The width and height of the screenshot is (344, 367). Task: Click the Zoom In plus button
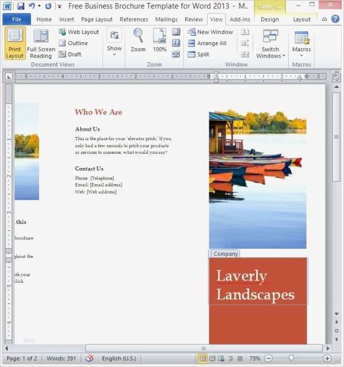[327, 358]
